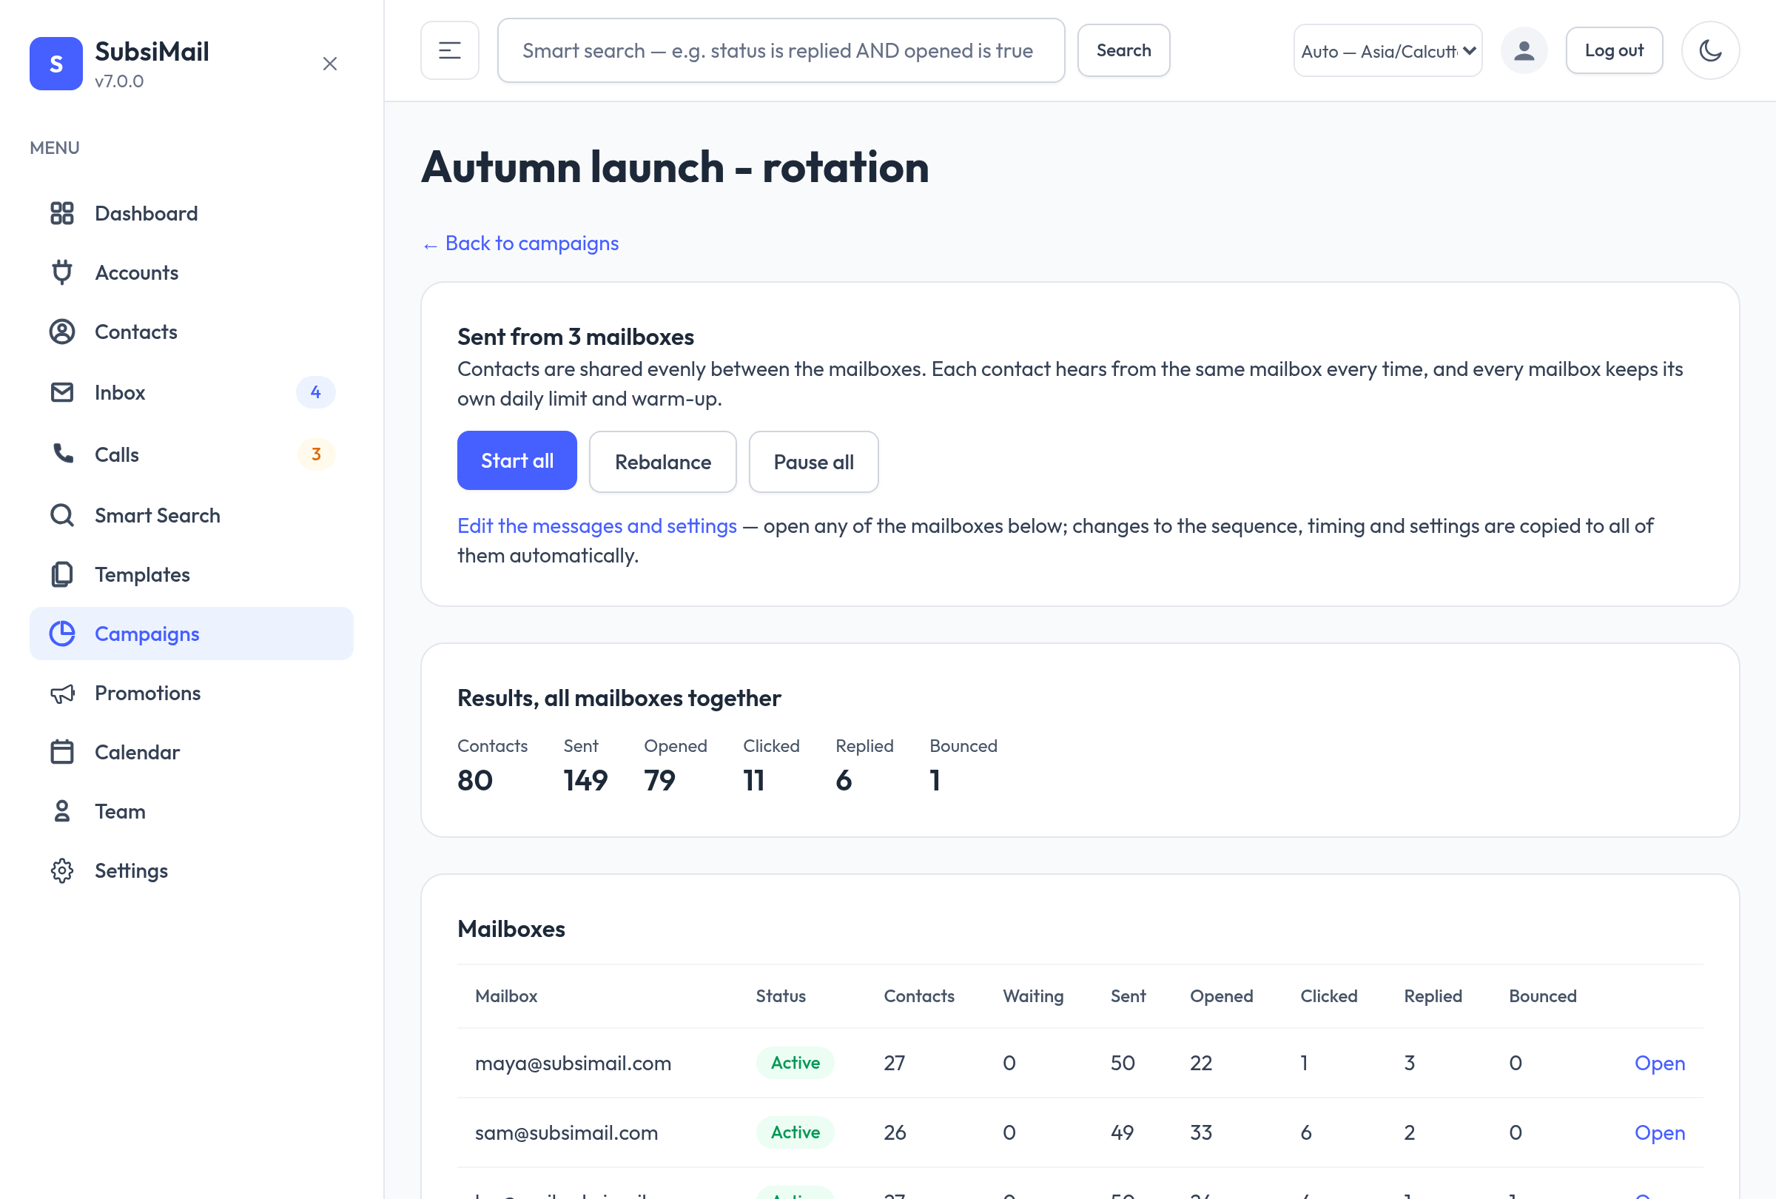Image resolution: width=1776 pixels, height=1199 pixels.
Task: Click the Dashboard grid icon
Action: coord(62,213)
